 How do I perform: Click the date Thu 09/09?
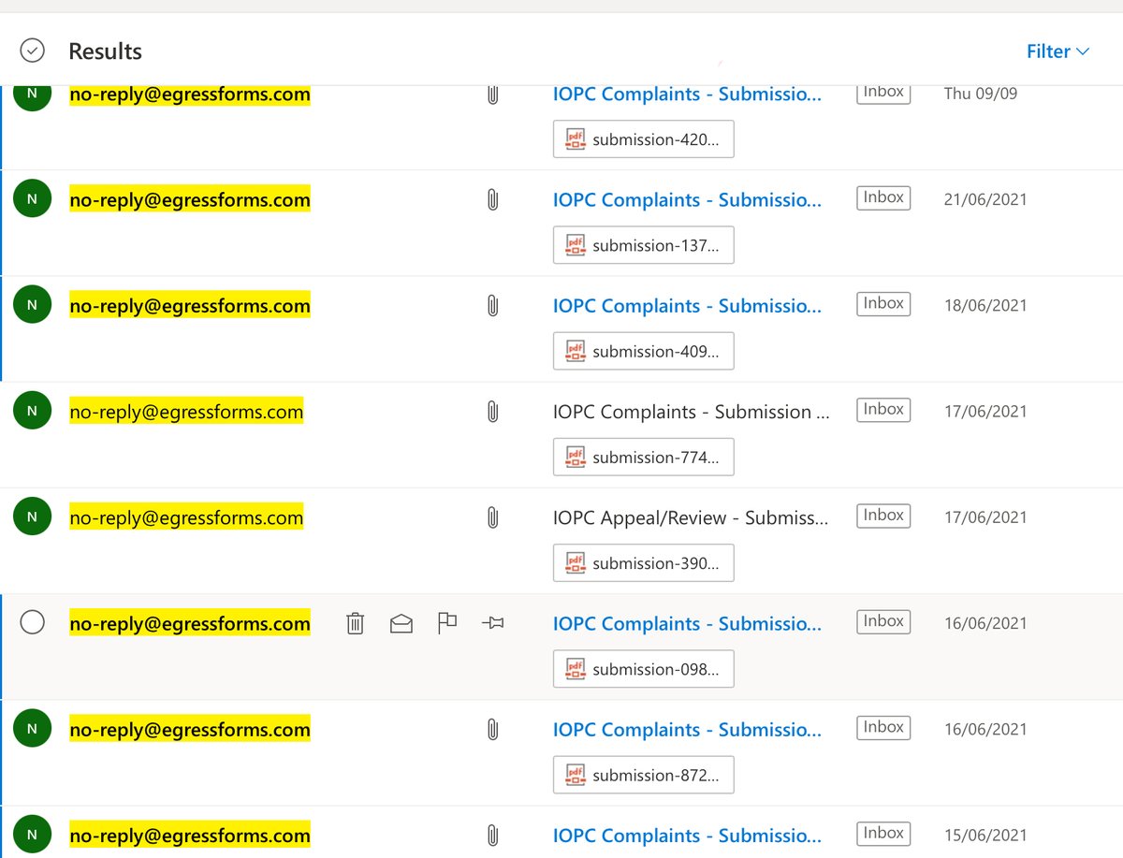point(981,94)
